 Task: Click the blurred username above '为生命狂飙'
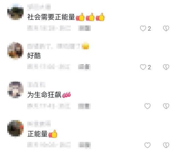tap(36, 84)
